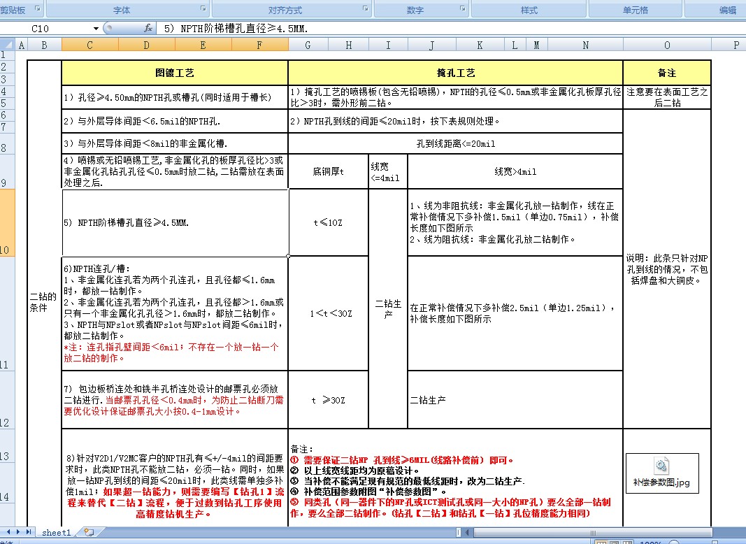
Task: Select column A header
Action: [x=22, y=45]
